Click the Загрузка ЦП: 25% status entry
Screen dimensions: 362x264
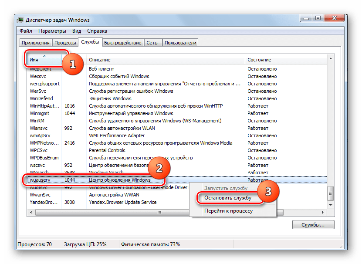click(85, 244)
